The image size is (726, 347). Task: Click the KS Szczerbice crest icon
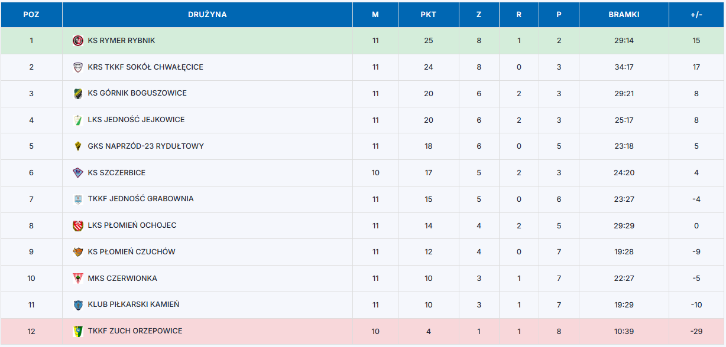77,173
